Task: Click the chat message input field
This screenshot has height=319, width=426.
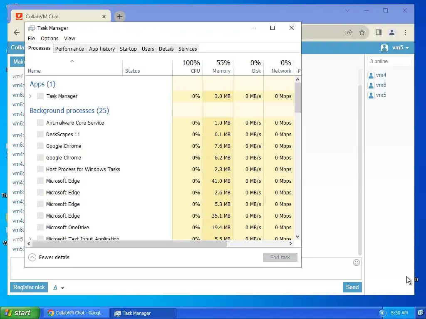Action: (x=186, y=269)
